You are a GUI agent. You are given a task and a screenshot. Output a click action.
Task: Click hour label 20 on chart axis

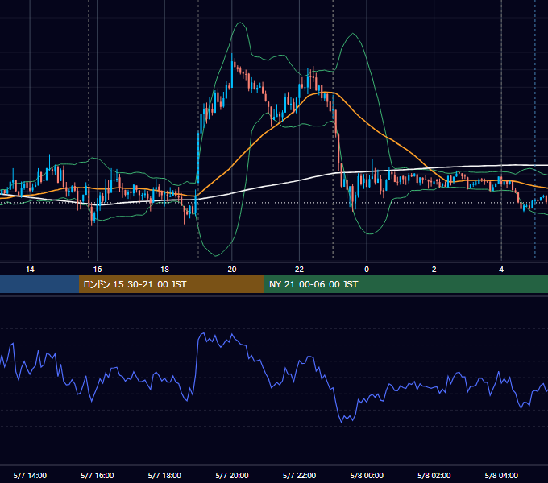point(232,270)
